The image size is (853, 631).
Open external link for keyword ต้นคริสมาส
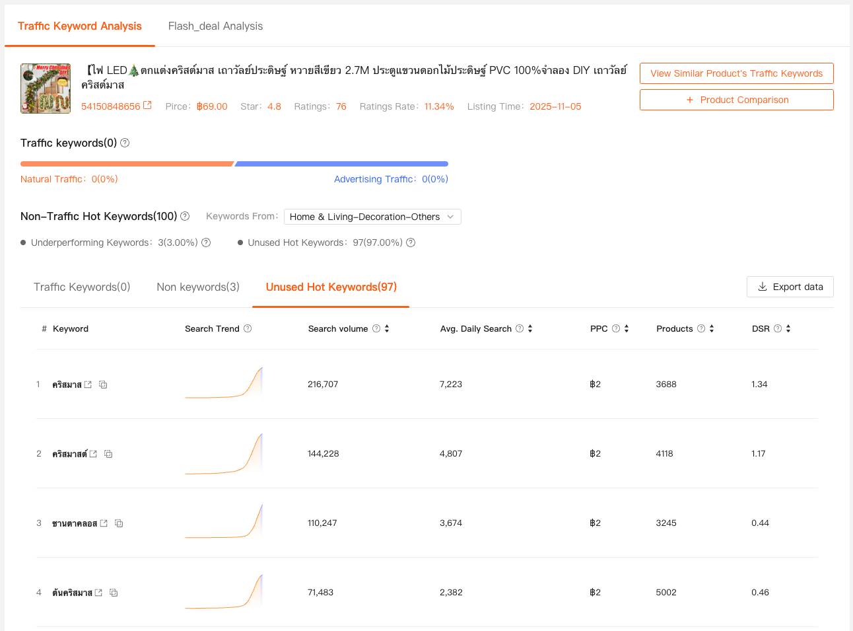98,593
